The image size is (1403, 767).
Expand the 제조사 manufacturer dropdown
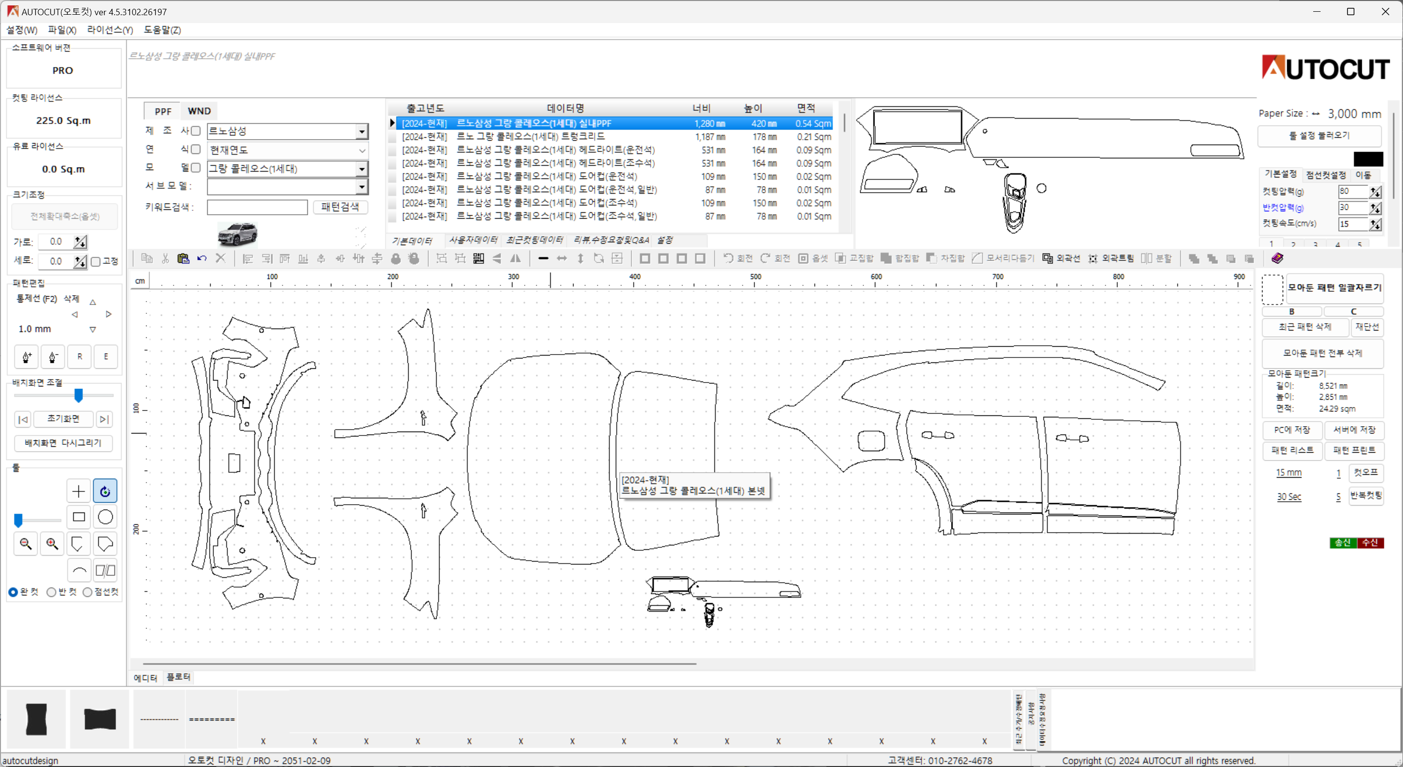point(362,131)
